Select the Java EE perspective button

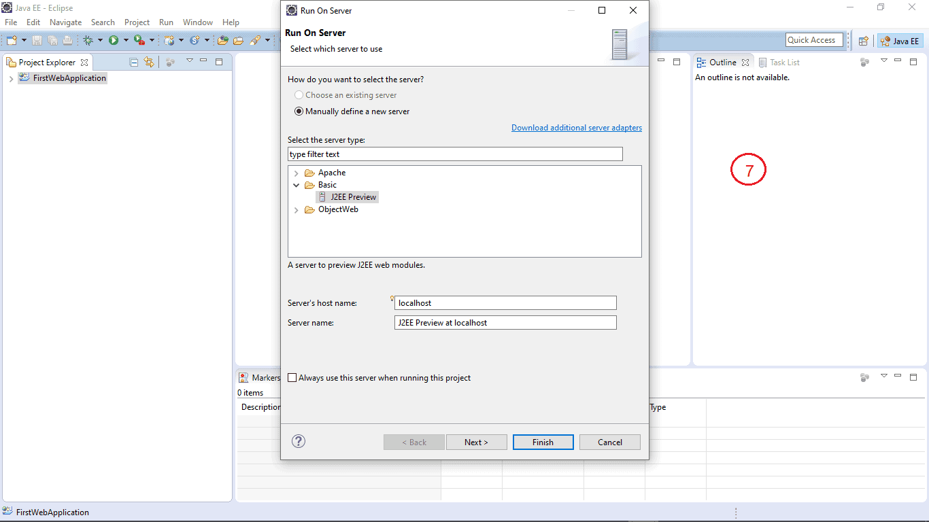pos(900,41)
